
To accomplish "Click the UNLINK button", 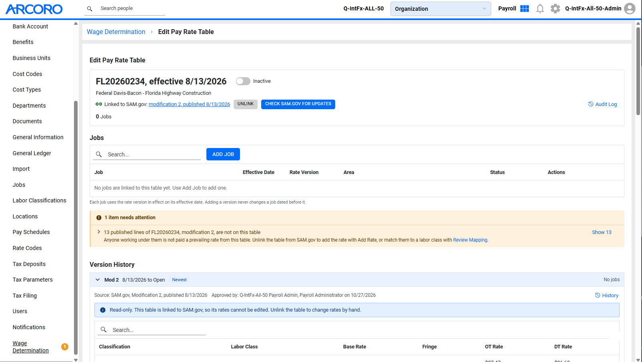I will [246, 104].
